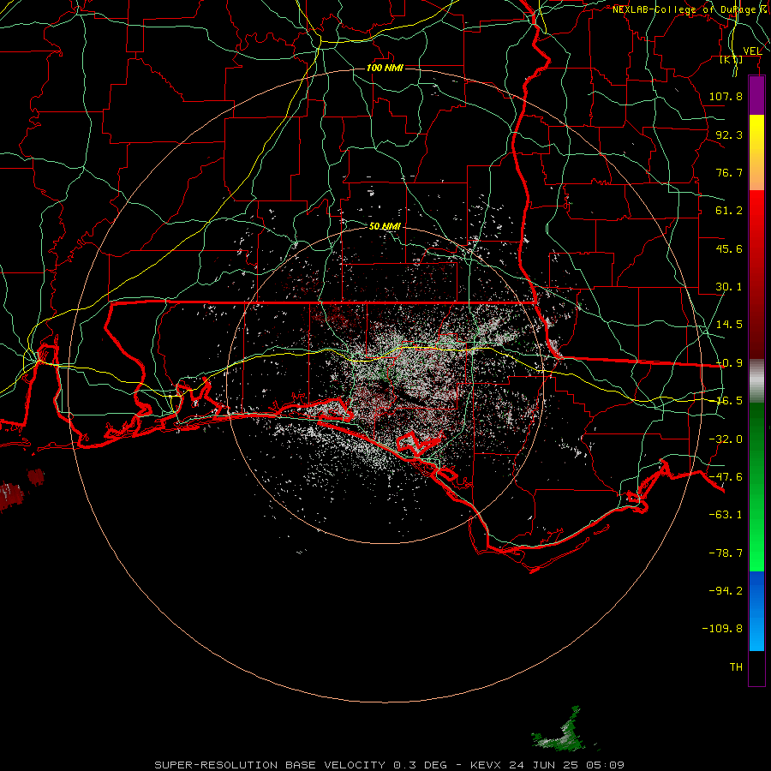Screen dimensions: 771x771
Task: Click the -0.9 velocity scale value
Action: 729,363
